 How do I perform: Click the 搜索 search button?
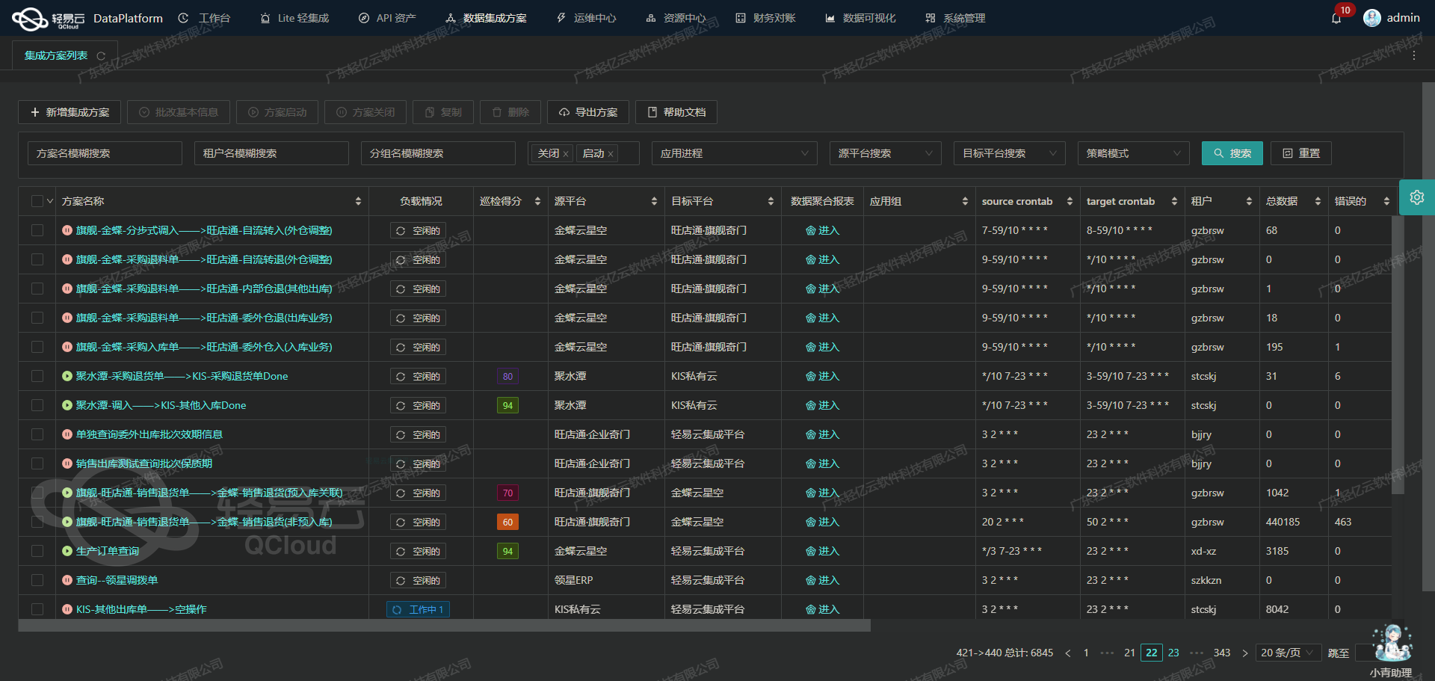[1232, 153]
